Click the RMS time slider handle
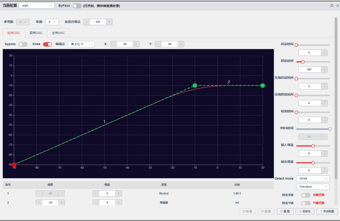 tap(330, 129)
